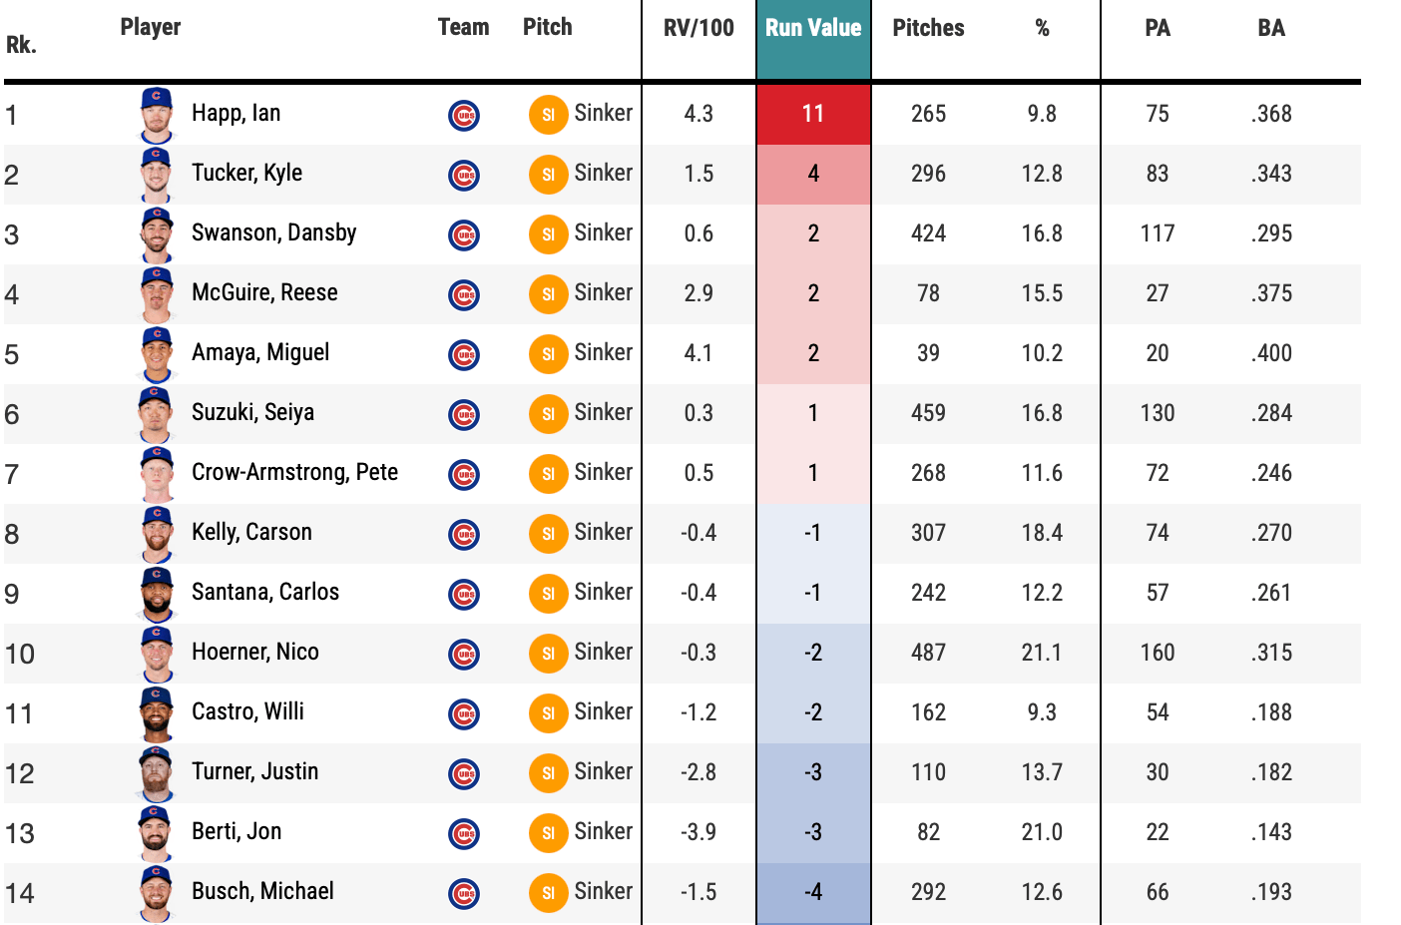
Task: Sort by BA column header
Action: [x=1271, y=28]
